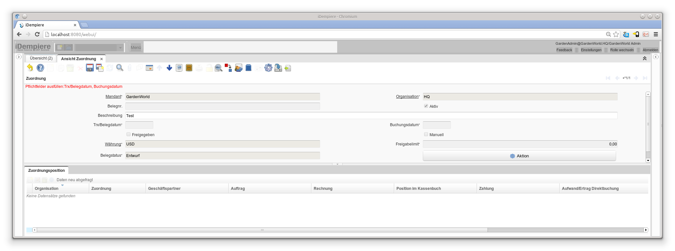
Task: Click the blue Product Info cube icon
Action: [248, 68]
